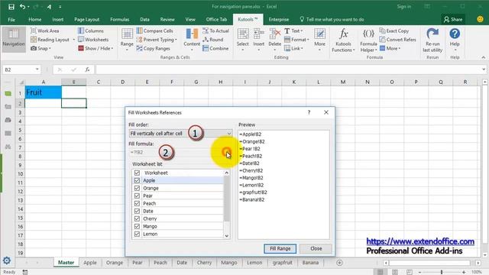The image size is (489, 275).
Task: Uncheck the Mango worksheet checkbox
Action: [137, 226]
